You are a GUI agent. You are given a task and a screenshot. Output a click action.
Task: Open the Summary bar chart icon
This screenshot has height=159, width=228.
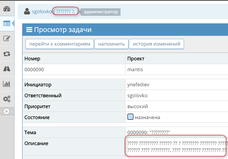coord(6,84)
